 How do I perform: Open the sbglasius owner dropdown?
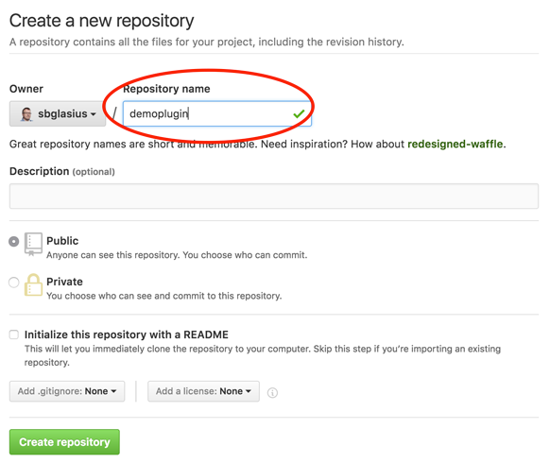(58, 113)
